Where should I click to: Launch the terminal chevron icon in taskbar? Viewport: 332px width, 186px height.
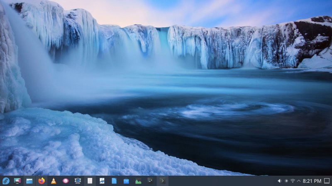(x=162, y=181)
